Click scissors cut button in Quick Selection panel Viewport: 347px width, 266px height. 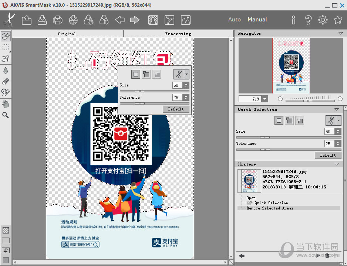331,121
